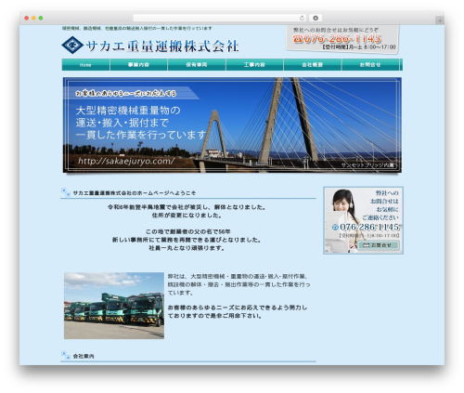Viewport: 464px width, 393px height.
Task: Open the 事業内容 navigation tab
Action: (x=138, y=65)
